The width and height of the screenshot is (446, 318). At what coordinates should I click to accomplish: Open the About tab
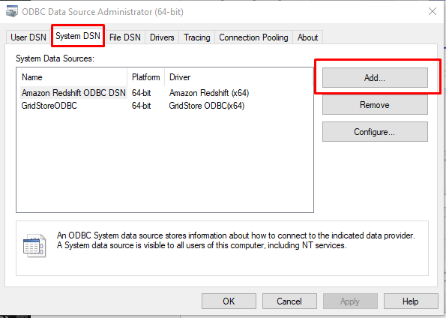coord(307,37)
